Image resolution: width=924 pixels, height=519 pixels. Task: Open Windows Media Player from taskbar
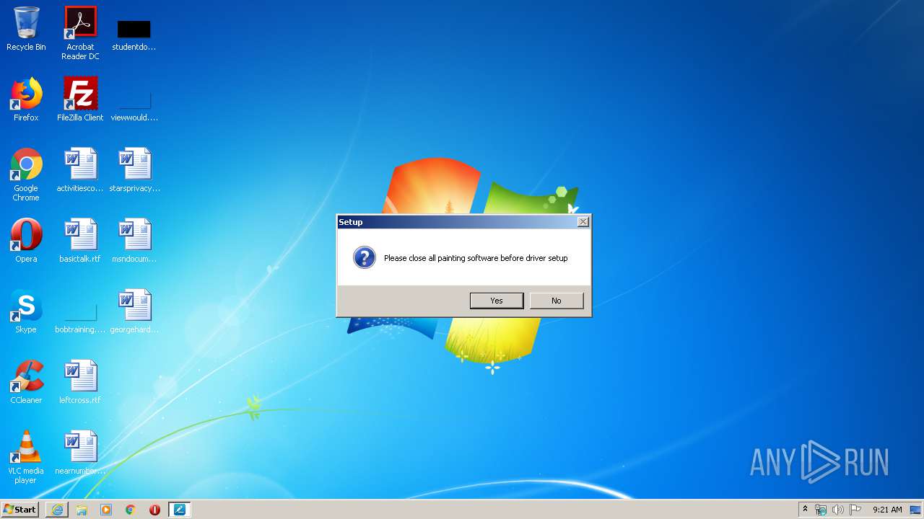(106, 510)
